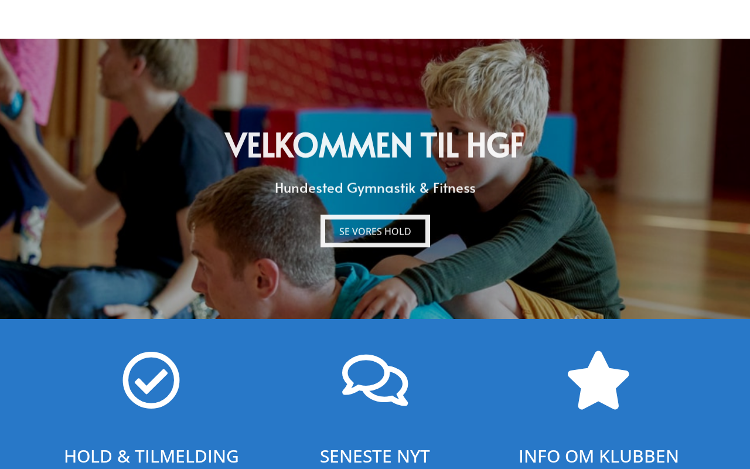Click the empty white header bar
This screenshot has height=469, width=750.
pyautogui.click(x=375, y=19)
